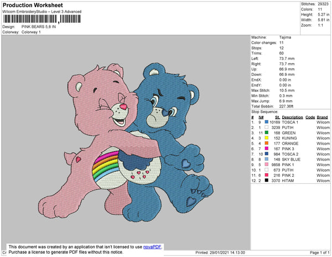The height and width of the screenshot is (257, 332).
Task: Select the HITAM black color swatch
Action: [267, 181]
